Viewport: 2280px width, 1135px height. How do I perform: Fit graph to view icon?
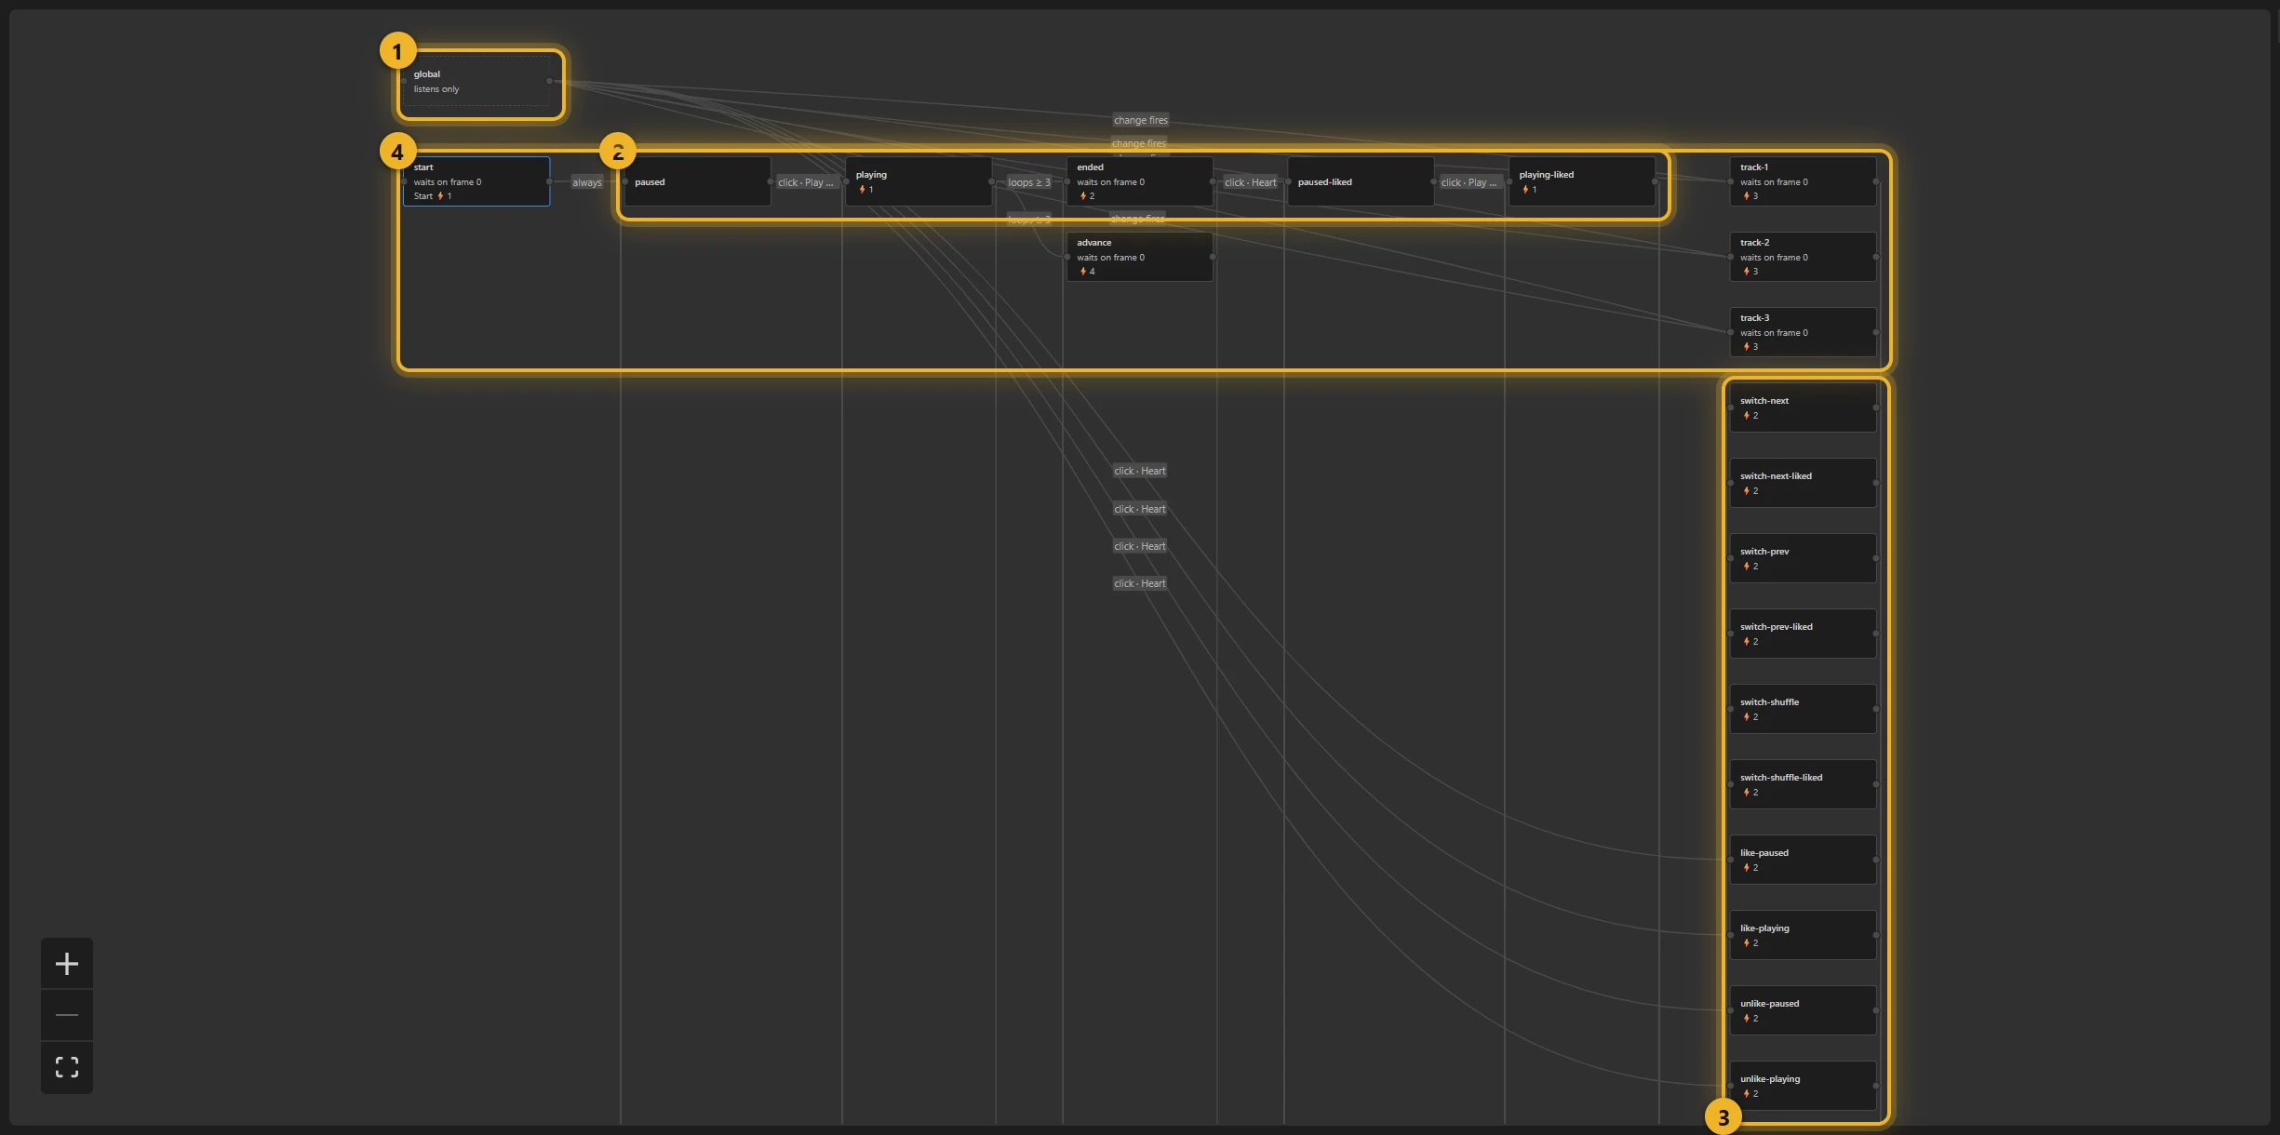(67, 1067)
